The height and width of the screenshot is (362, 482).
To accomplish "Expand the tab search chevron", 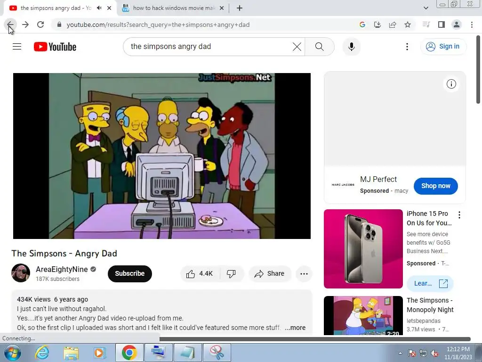I will tap(426, 8).
